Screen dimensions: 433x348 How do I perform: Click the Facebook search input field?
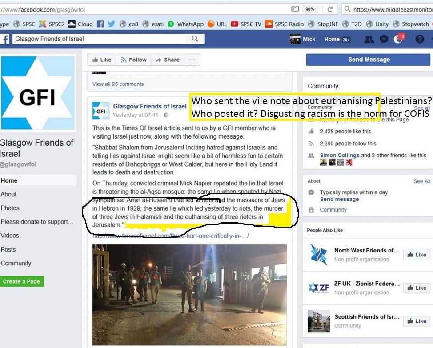(100, 39)
